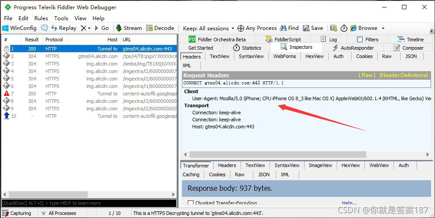Click the camera screenshot icon
This screenshot has width=435, height=218.
tap(334, 28)
